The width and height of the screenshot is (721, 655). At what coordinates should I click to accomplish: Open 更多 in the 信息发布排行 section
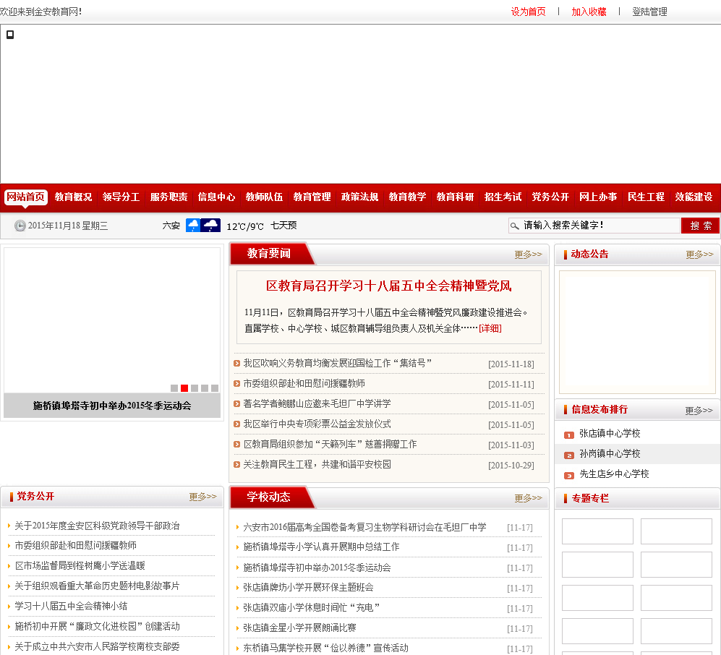click(x=699, y=411)
